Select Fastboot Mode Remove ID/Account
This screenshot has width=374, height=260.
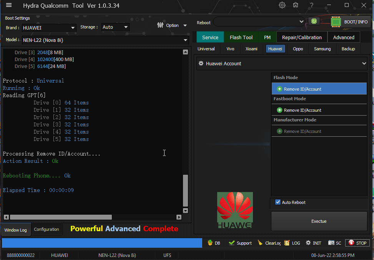(319, 110)
